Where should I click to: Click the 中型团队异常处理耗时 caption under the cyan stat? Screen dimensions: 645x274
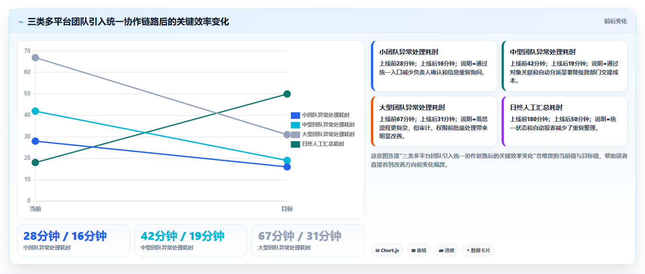click(167, 248)
